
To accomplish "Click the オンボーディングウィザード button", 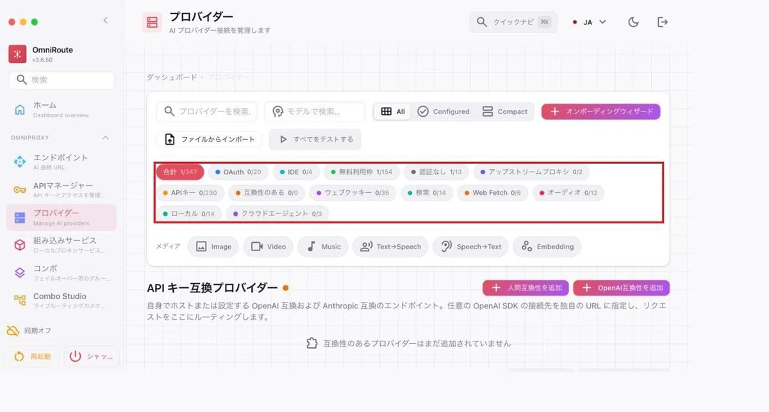I will click(x=600, y=111).
